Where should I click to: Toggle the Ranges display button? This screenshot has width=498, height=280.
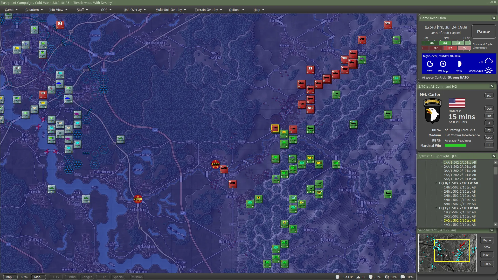(87, 277)
